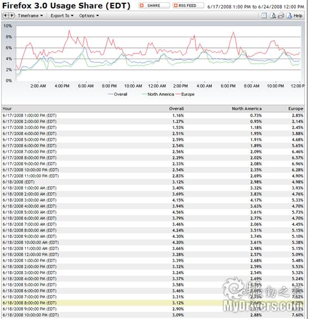The width and height of the screenshot is (310, 319).
Task: Select highlighted row 6/18/2008 8:00:00 PM
Action: (153, 303)
